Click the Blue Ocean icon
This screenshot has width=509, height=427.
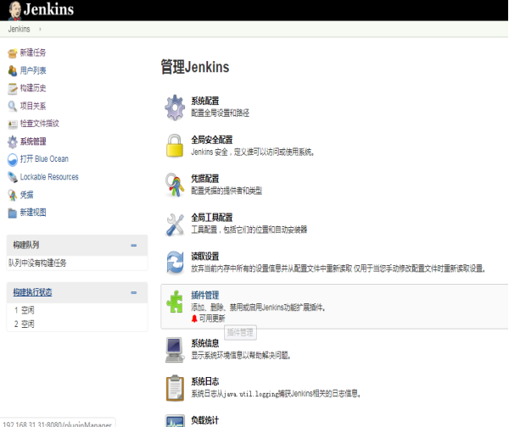pyautogui.click(x=13, y=159)
